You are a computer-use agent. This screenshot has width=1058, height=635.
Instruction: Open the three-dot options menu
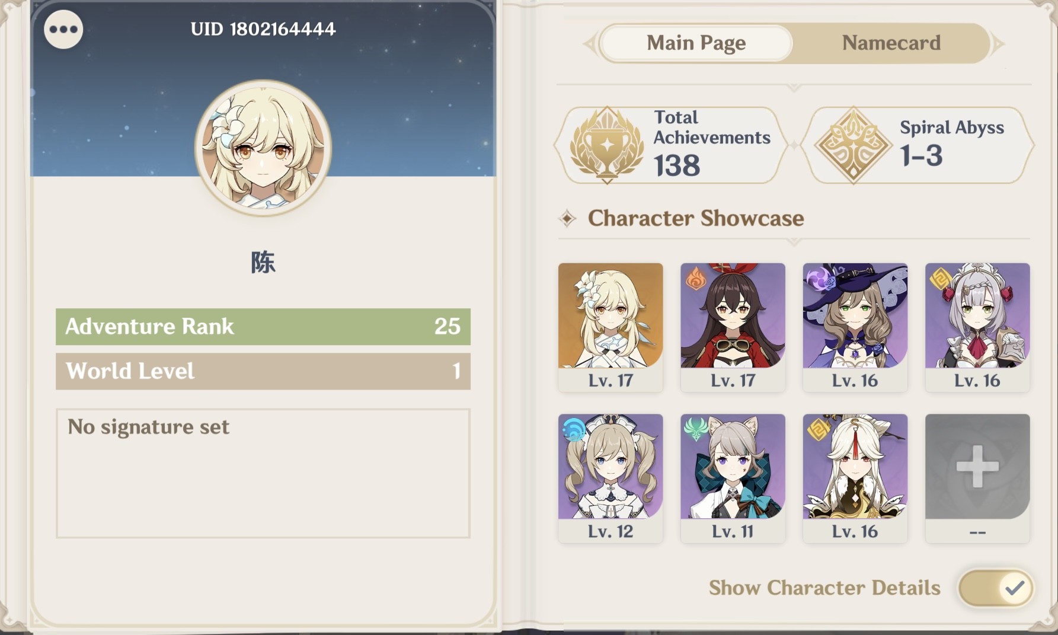pyautogui.click(x=63, y=29)
